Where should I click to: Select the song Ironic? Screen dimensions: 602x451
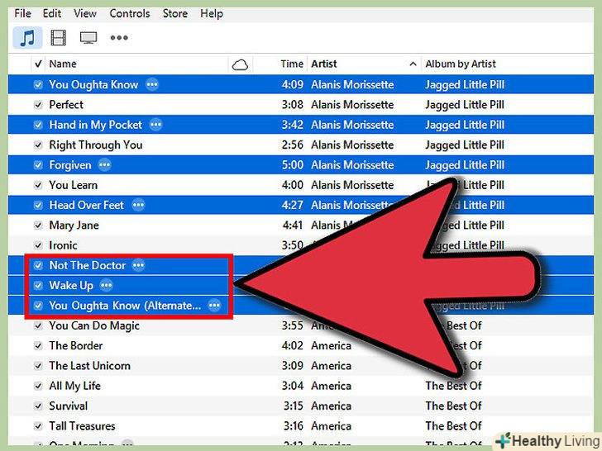point(63,245)
